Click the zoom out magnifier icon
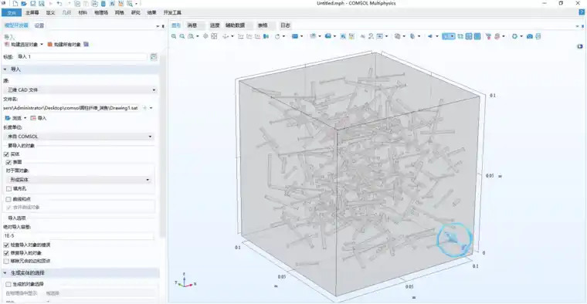 click(182, 36)
